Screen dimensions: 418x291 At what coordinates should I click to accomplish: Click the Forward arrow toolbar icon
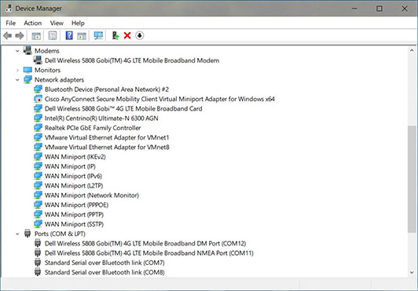pos(20,35)
